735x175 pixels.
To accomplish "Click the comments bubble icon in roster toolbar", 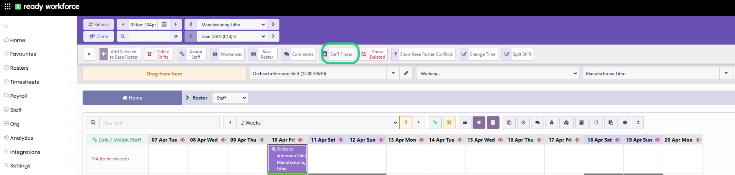I will (x=537, y=123).
